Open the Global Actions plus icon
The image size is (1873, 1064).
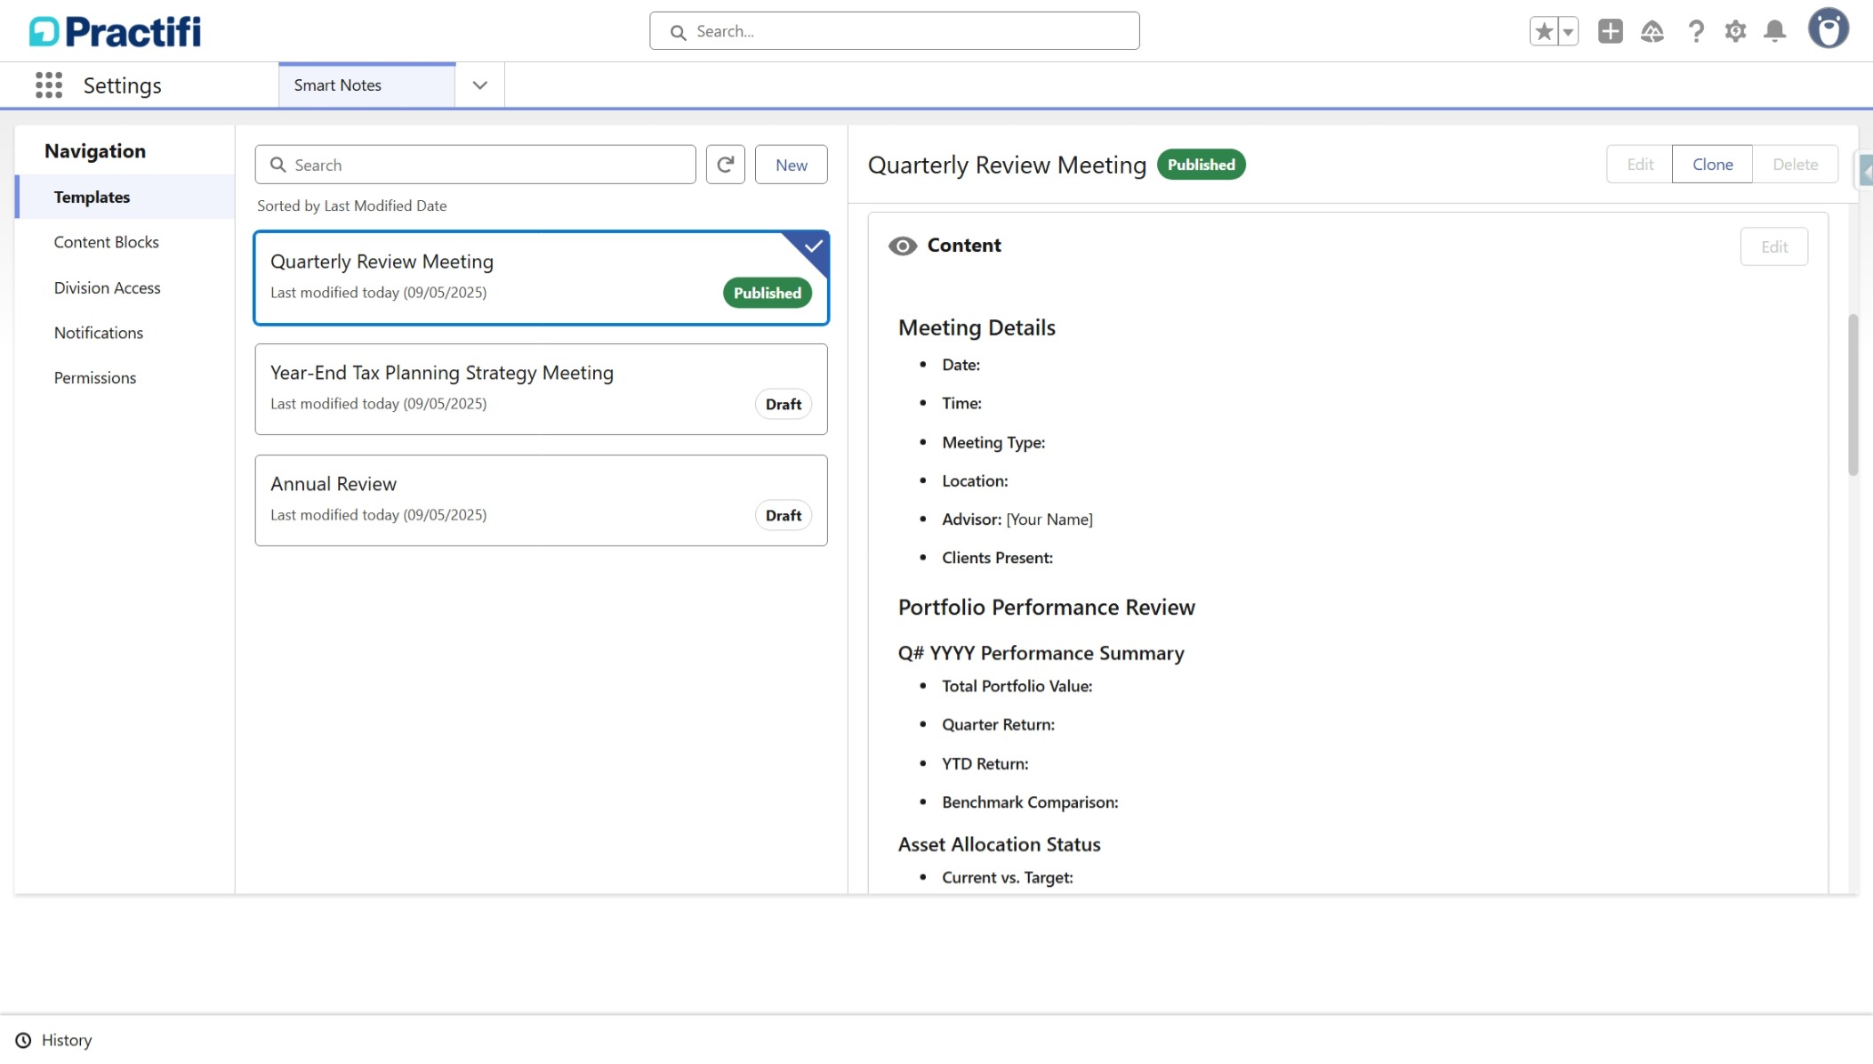click(x=1610, y=31)
